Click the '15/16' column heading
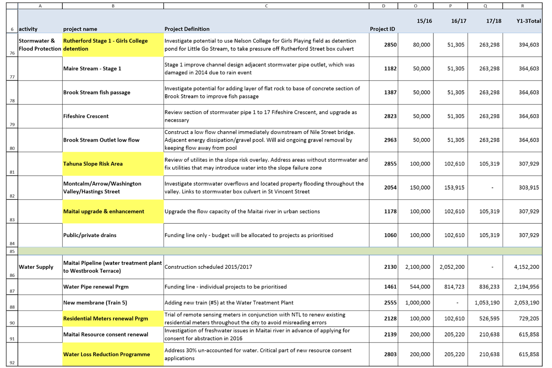Screen dimensions: 552x368 coord(416,21)
